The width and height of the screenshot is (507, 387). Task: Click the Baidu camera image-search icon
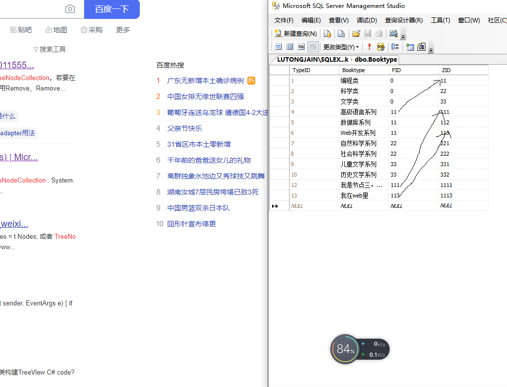pyautogui.click(x=70, y=9)
